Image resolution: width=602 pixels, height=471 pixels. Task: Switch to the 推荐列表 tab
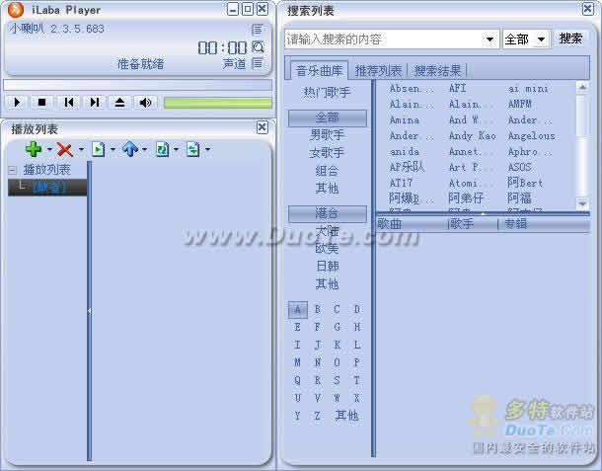pyautogui.click(x=378, y=71)
